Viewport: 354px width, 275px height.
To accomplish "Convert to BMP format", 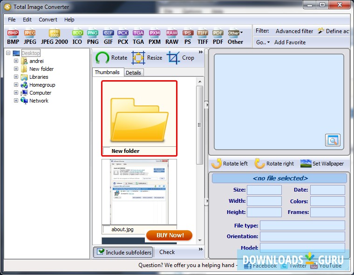I will coord(13,37).
